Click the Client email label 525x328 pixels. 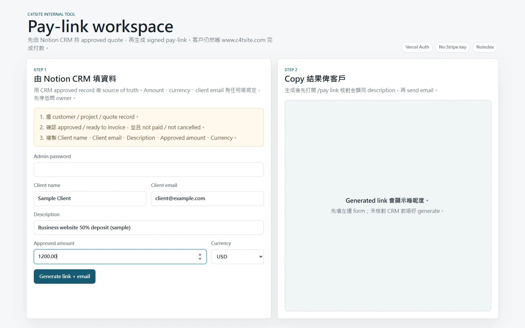[164, 185]
